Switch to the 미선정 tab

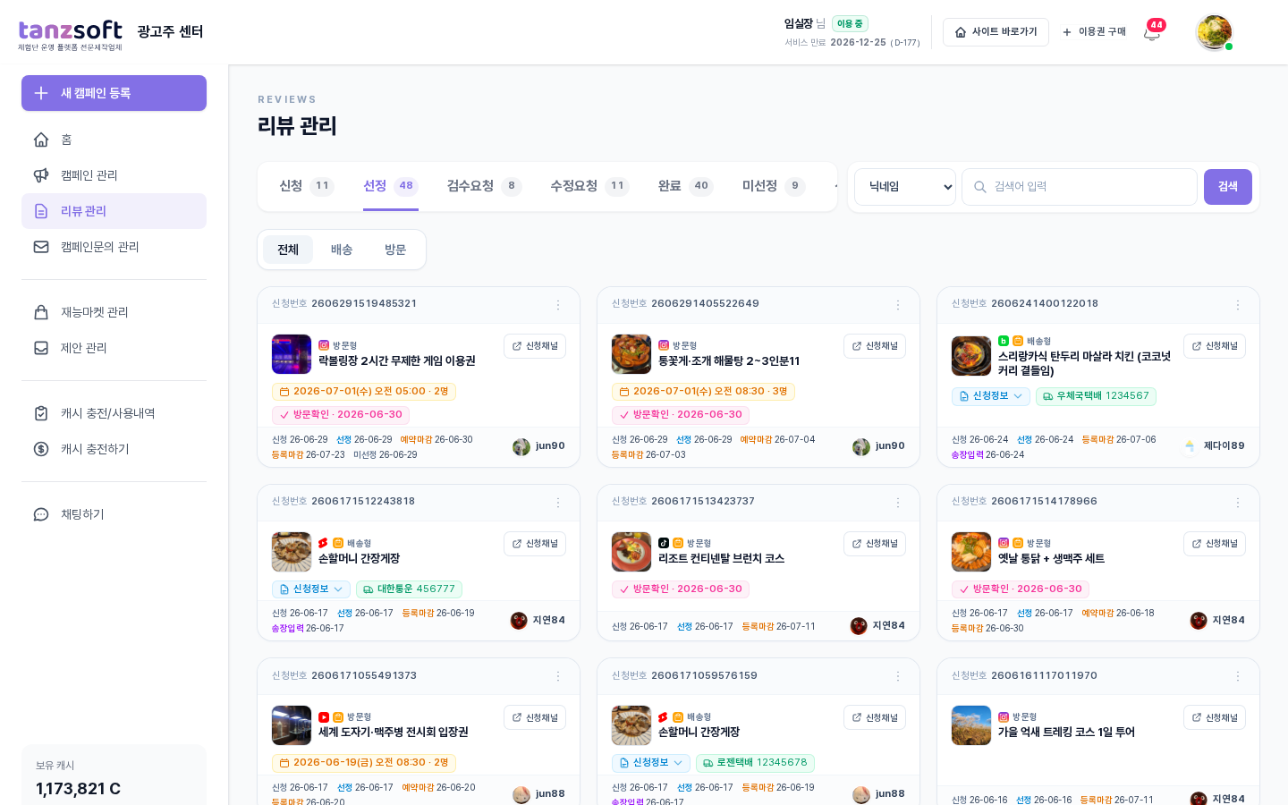[774, 186]
